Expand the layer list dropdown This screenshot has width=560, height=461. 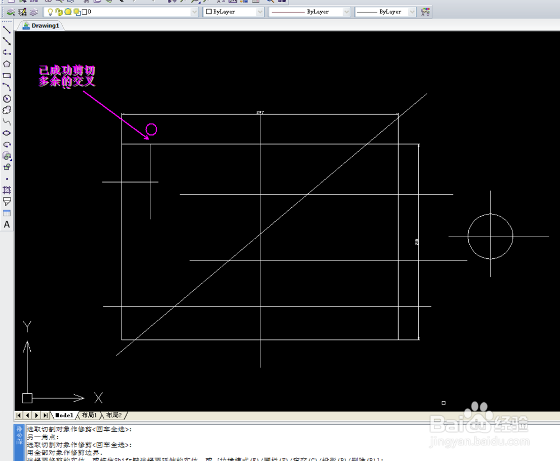point(194,12)
